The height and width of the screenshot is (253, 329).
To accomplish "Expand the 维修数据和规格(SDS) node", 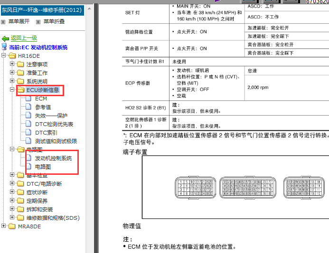I will (12, 217).
